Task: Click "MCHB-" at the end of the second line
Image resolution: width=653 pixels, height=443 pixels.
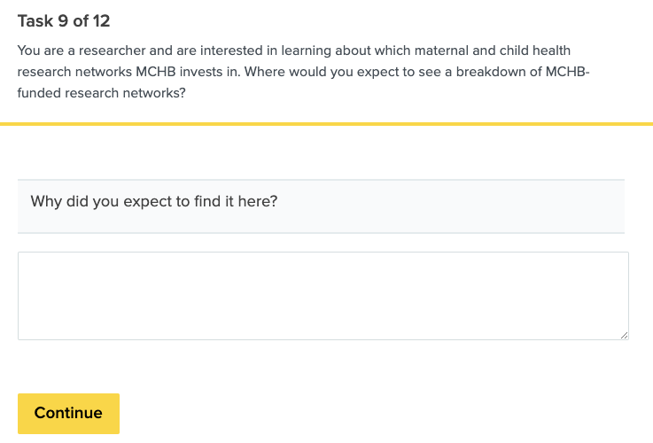Action: pyautogui.click(x=569, y=72)
